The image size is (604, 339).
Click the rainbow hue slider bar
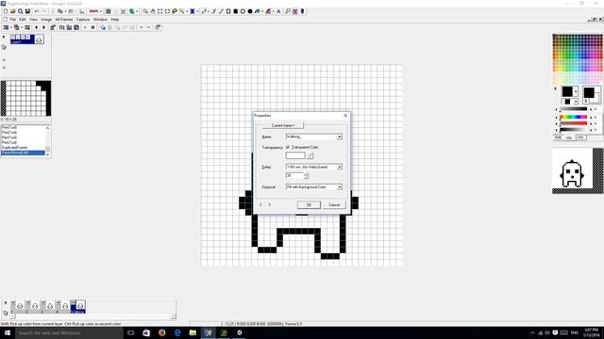click(x=573, y=117)
